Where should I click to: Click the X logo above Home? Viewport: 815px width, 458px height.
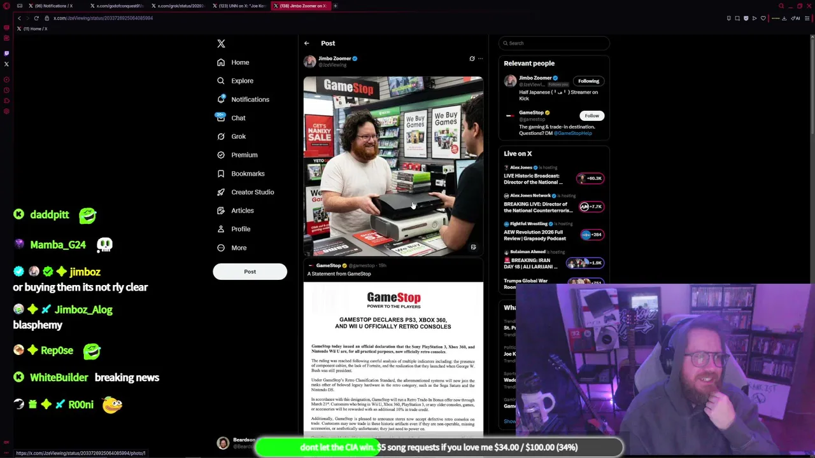(221, 43)
